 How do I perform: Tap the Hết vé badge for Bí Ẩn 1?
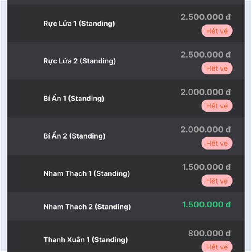[x=217, y=106]
